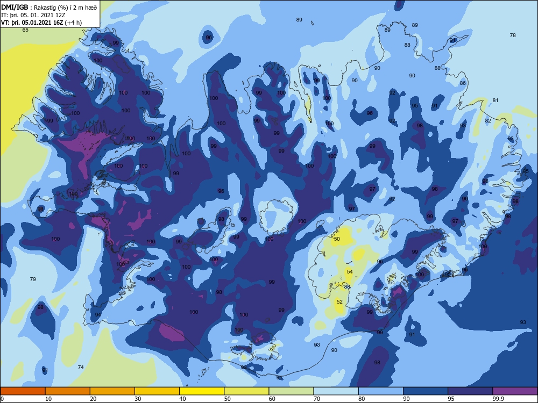Click the '65' humidity value on map
Image resolution: width=538 pixels, height=403 pixels.
25,30
